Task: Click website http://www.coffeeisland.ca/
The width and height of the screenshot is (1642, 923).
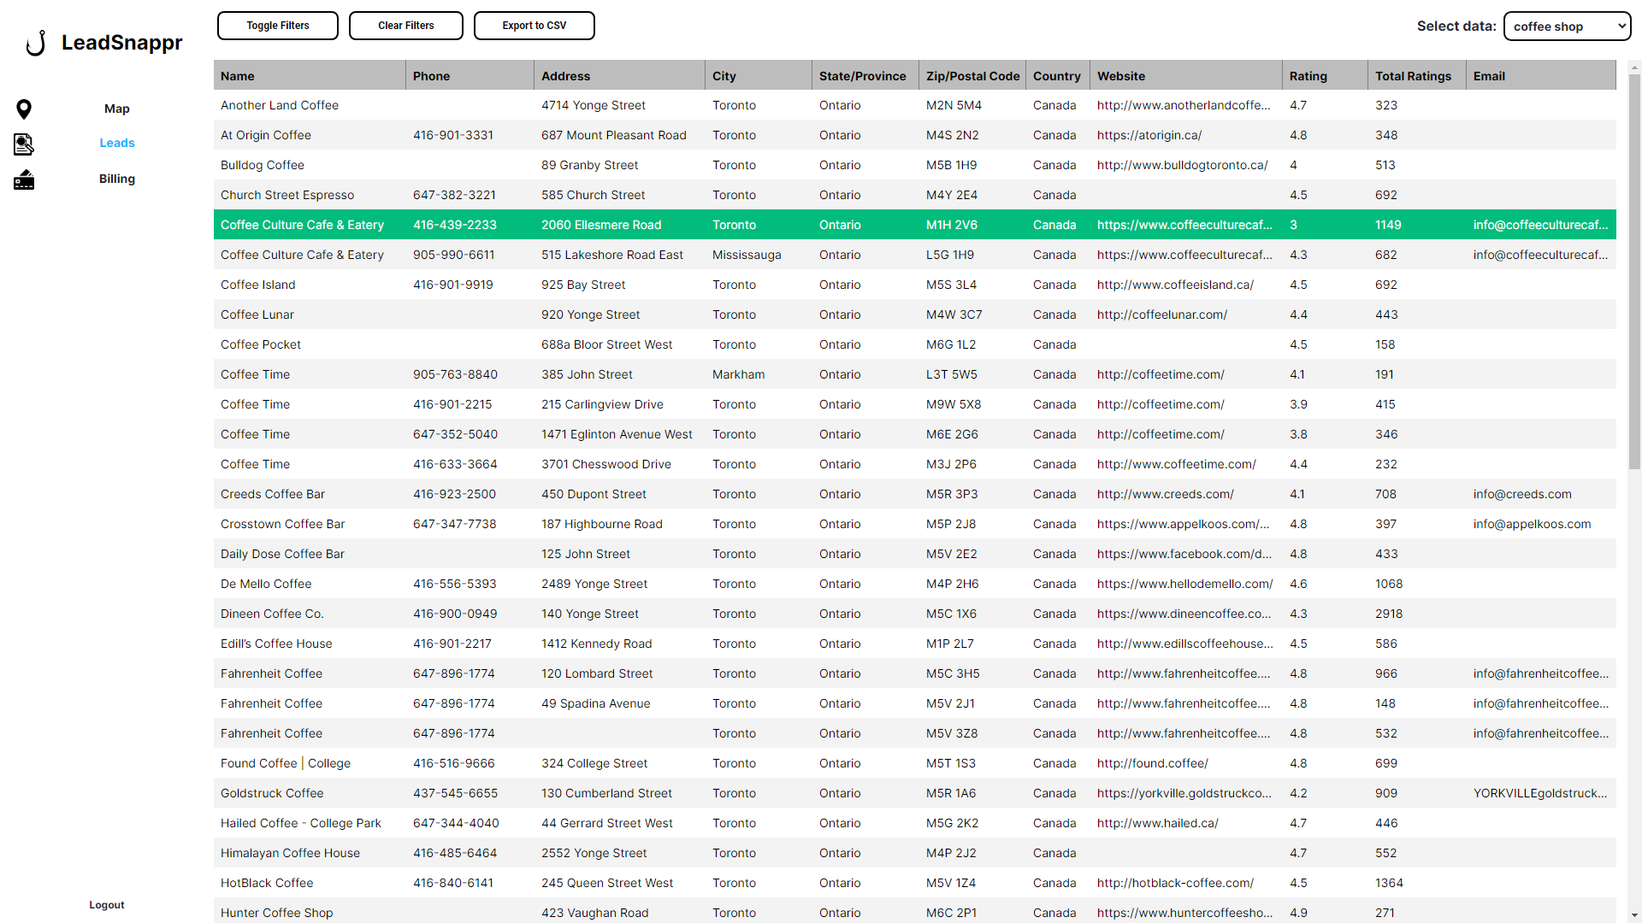Action: click(1176, 285)
